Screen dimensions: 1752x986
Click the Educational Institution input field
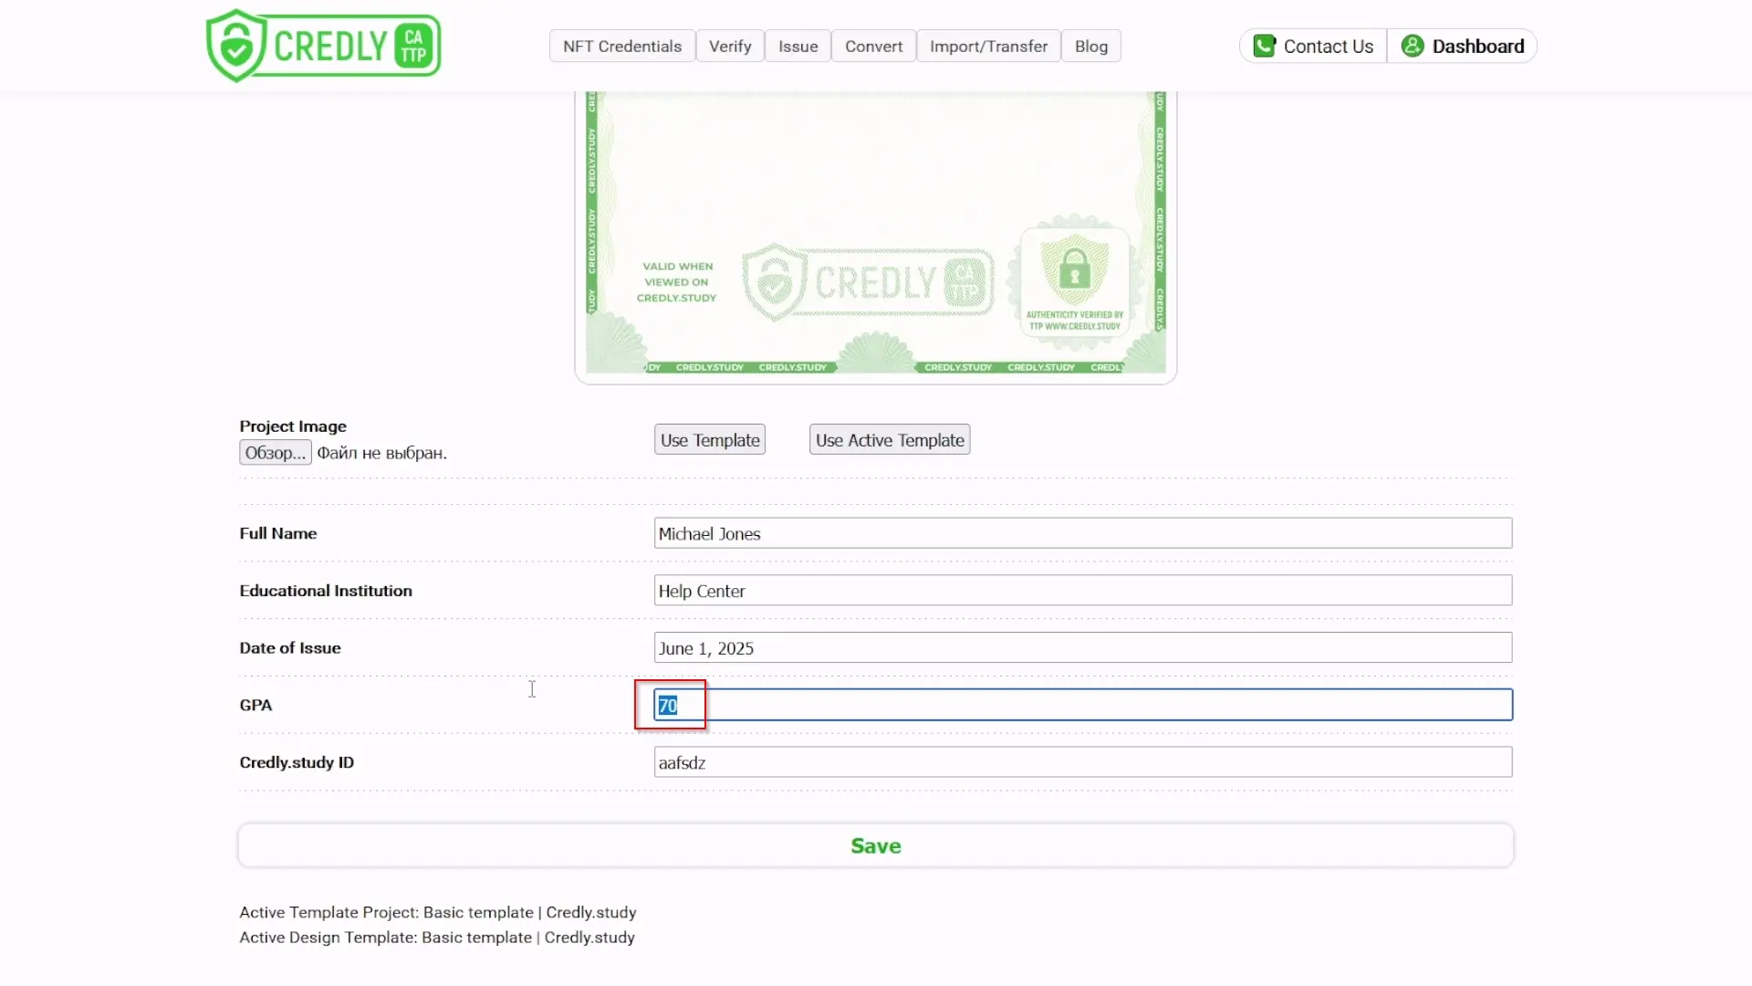pyautogui.click(x=1083, y=591)
